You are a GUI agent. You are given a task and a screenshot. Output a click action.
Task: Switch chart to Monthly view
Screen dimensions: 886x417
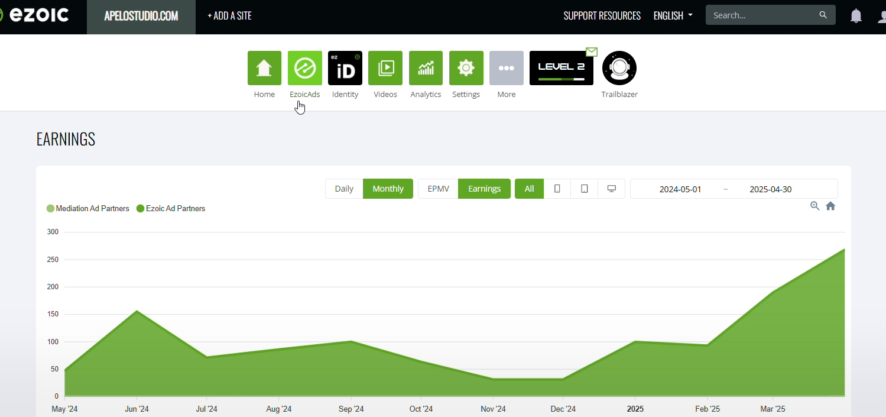pyautogui.click(x=388, y=189)
